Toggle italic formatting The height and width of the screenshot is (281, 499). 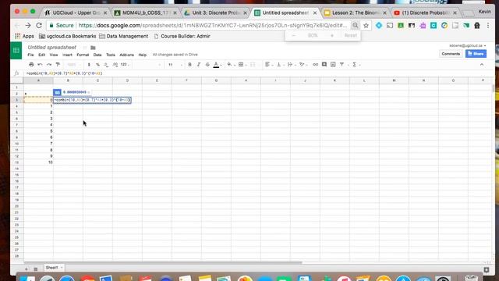coord(199,64)
